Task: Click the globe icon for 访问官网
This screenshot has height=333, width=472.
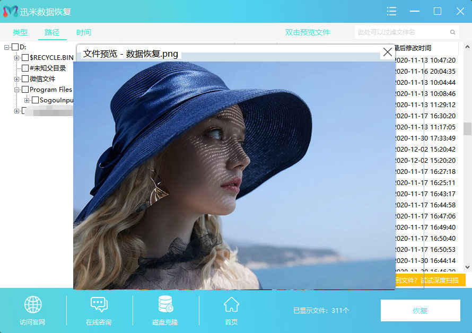Action: coord(33,305)
